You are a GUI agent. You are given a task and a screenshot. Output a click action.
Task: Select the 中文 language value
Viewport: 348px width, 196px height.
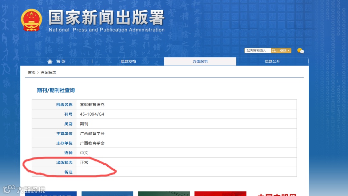pyautogui.click(x=84, y=153)
